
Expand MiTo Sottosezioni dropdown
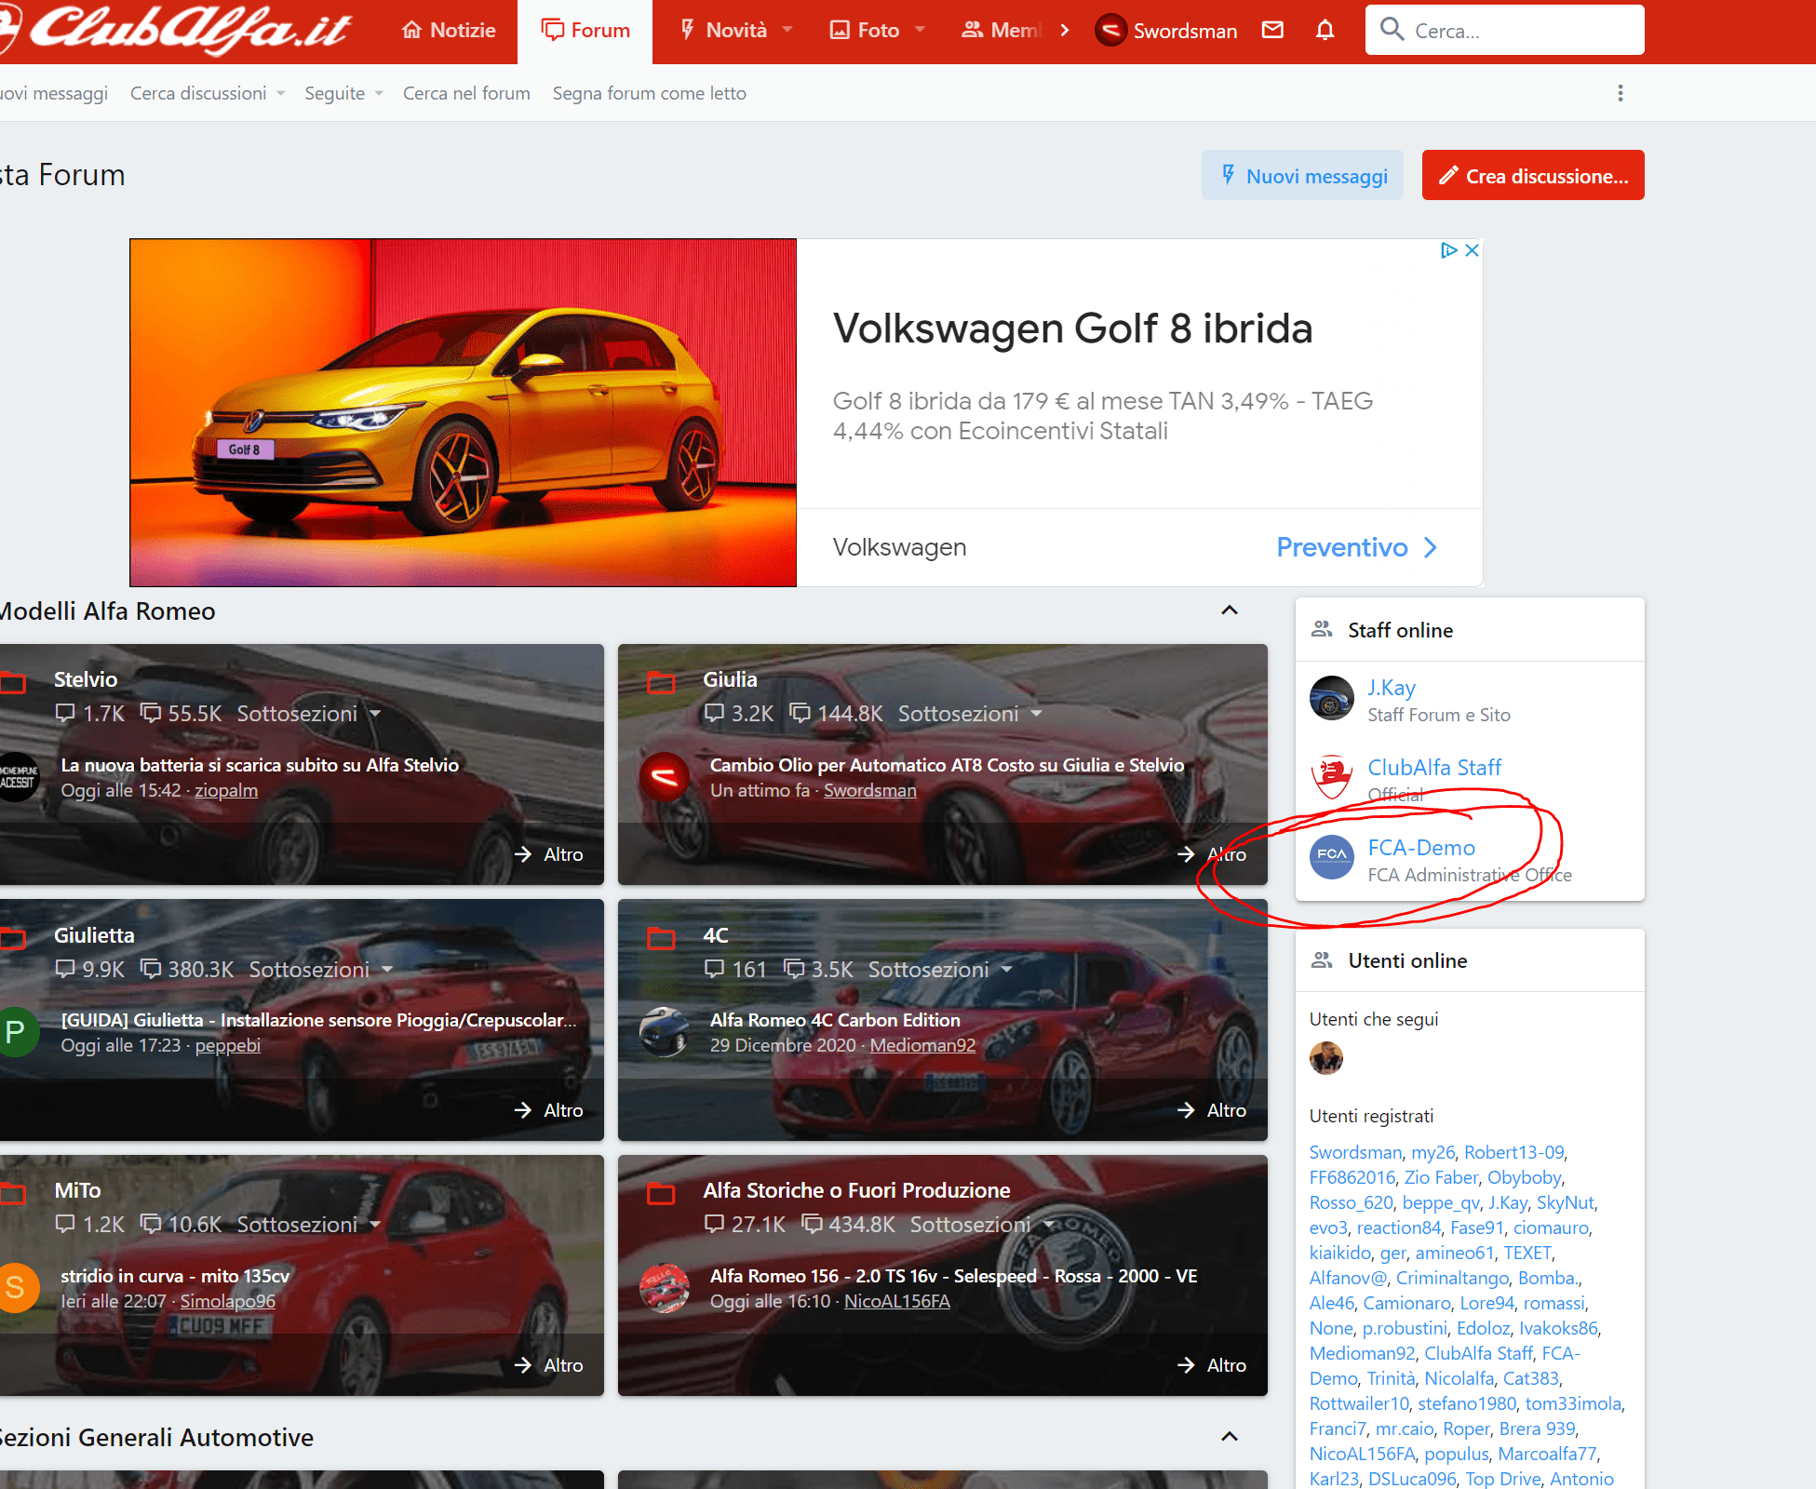309,1225
